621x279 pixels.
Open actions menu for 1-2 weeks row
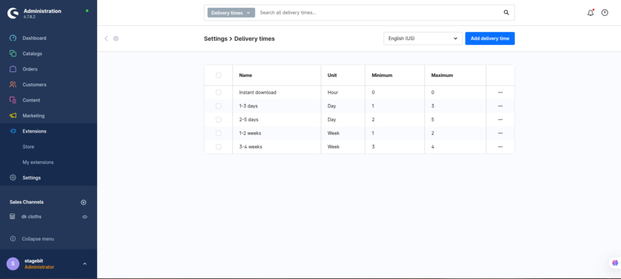[x=500, y=133]
